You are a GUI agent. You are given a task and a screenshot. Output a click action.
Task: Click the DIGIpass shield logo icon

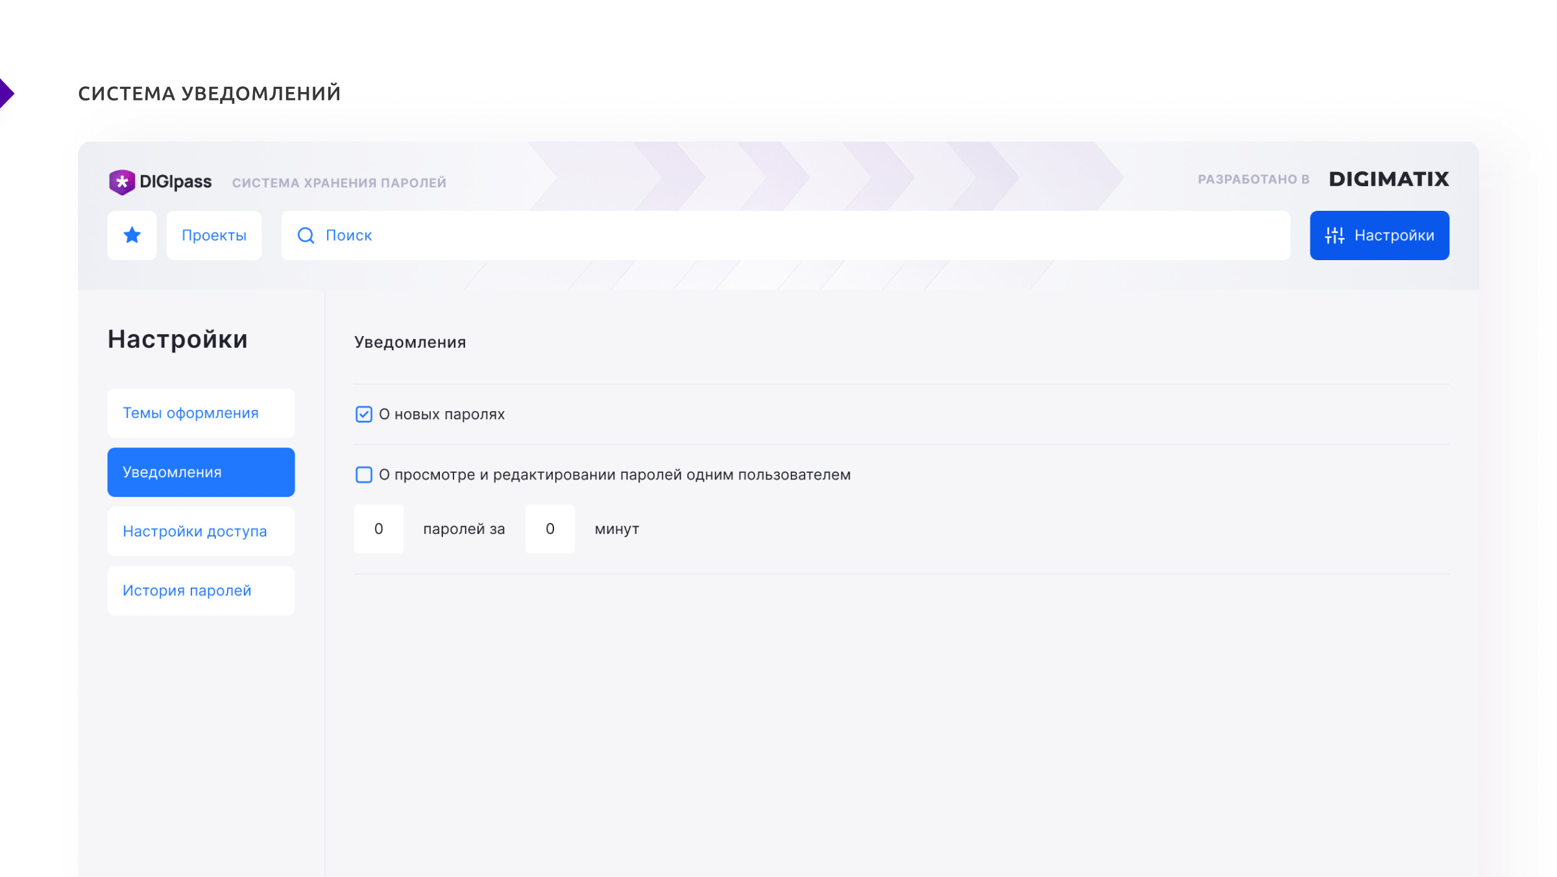coord(122,182)
